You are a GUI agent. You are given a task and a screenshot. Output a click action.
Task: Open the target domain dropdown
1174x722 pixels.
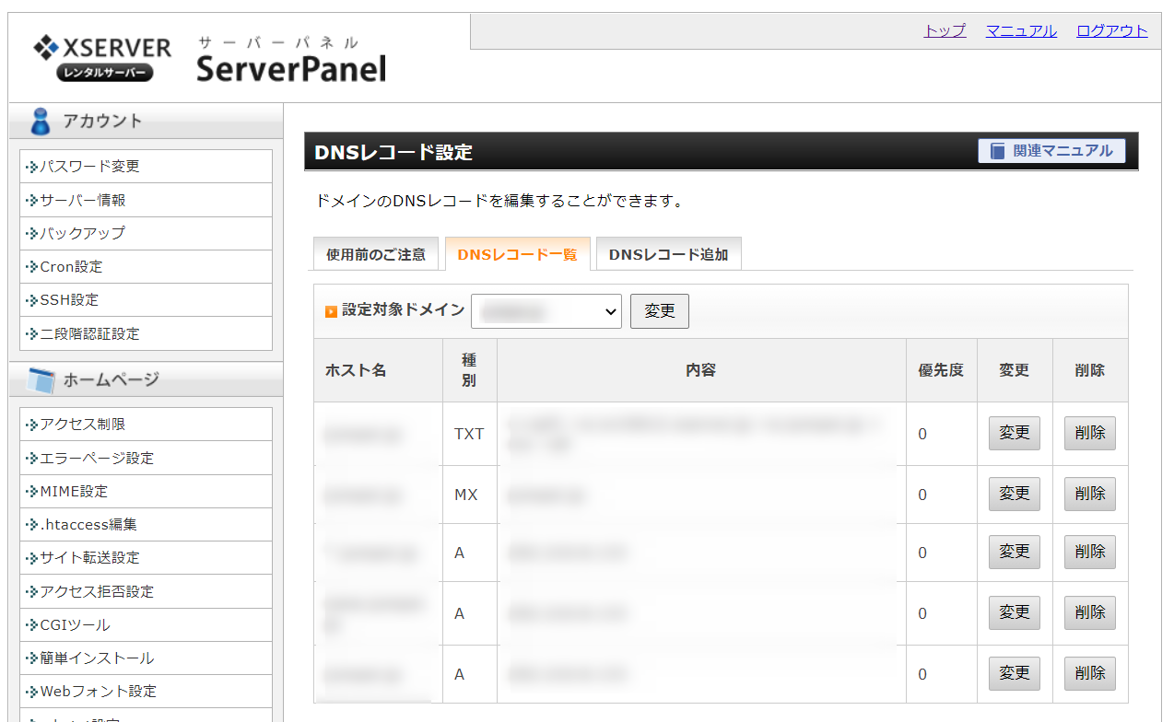546,311
